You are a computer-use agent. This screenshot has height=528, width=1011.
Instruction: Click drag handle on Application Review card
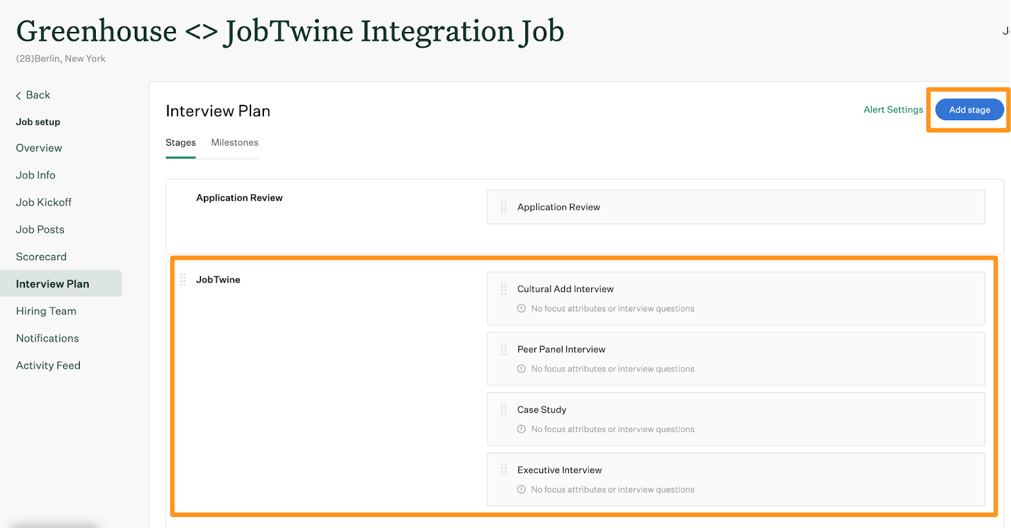tap(504, 207)
